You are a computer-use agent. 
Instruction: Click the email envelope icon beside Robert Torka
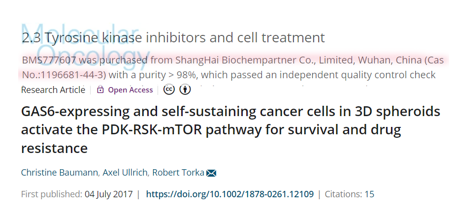pyautogui.click(x=211, y=173)
